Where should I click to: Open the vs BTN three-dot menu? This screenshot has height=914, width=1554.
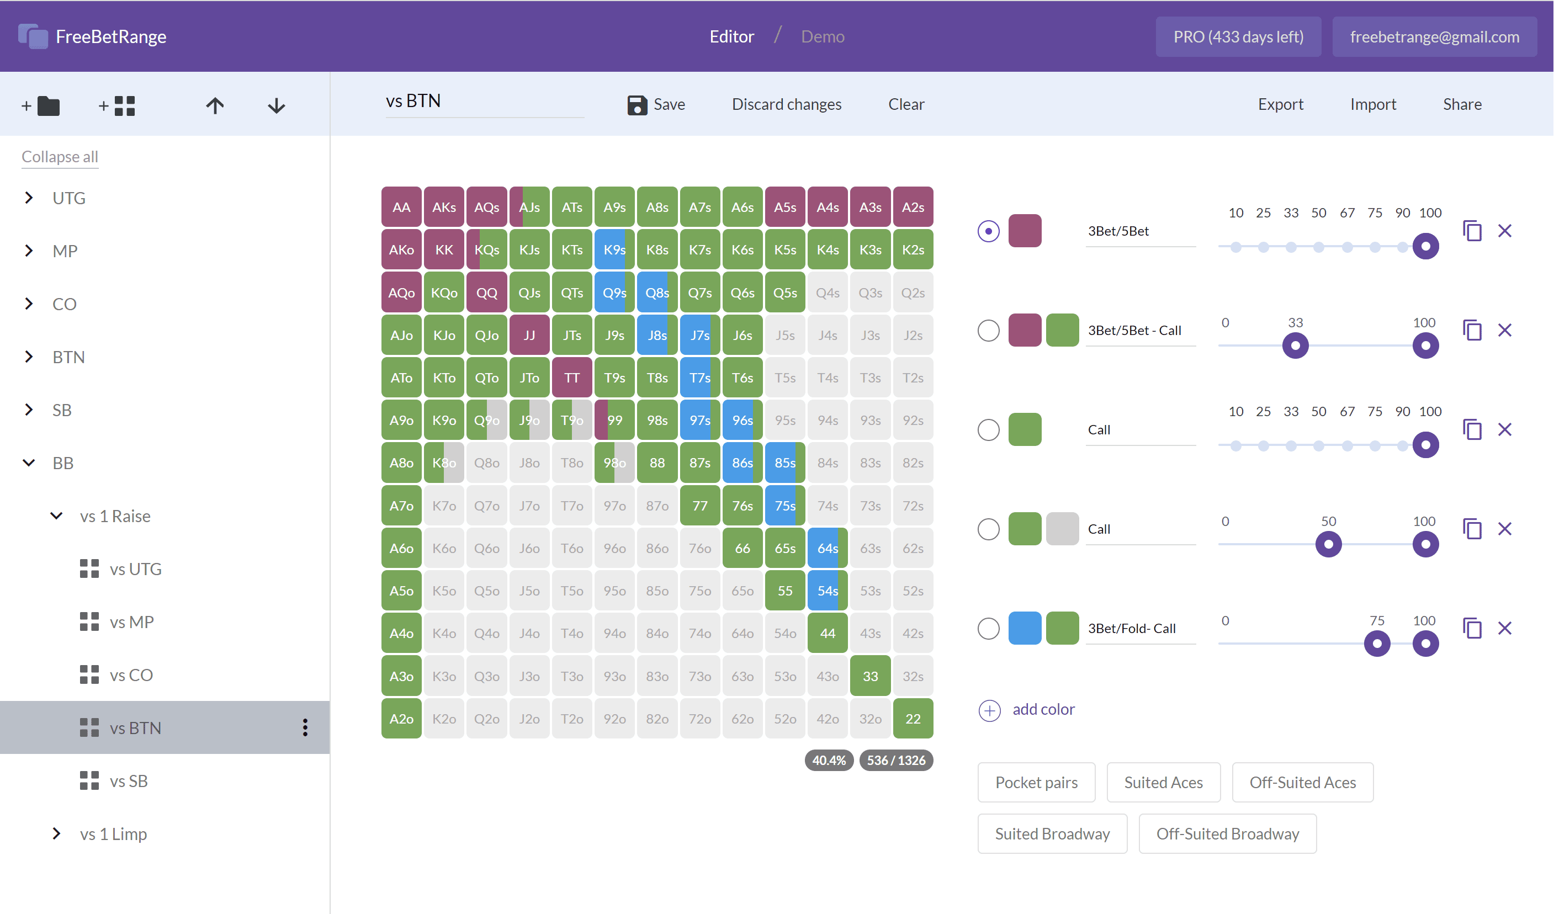click(305, 728)
